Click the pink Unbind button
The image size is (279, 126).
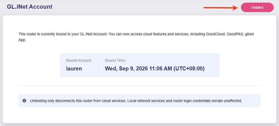257,7
